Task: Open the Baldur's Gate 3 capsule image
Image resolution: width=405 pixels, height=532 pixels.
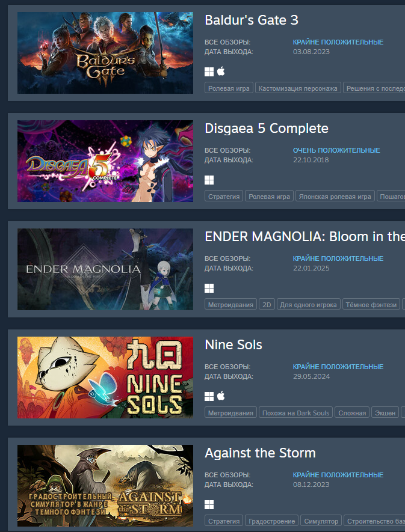Action: pos(105,53)
